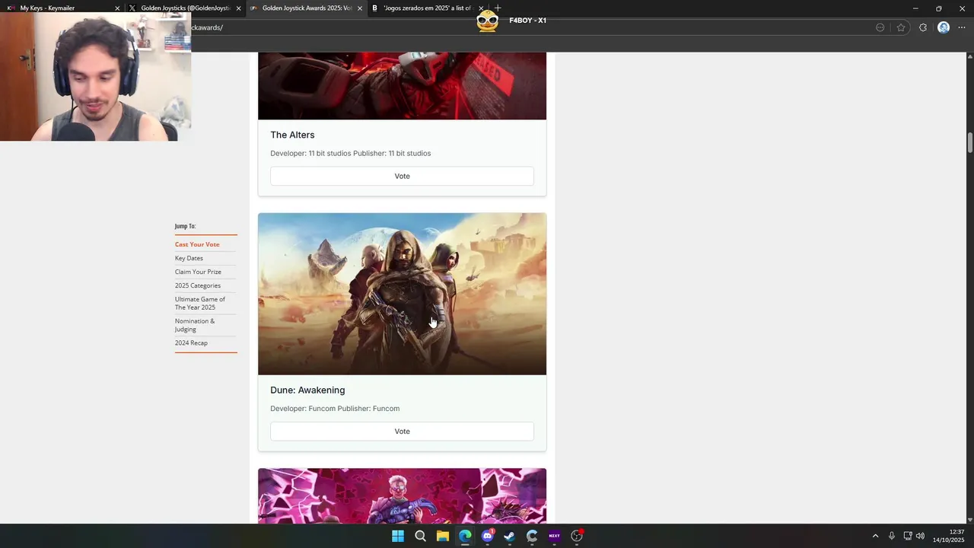Open Discord from the taskbar
This screenshot has height=548, width=974.
(487, 536)
